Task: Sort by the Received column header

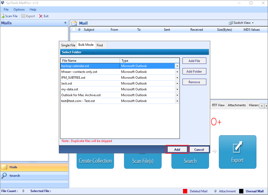Action: tap(196, 30)
